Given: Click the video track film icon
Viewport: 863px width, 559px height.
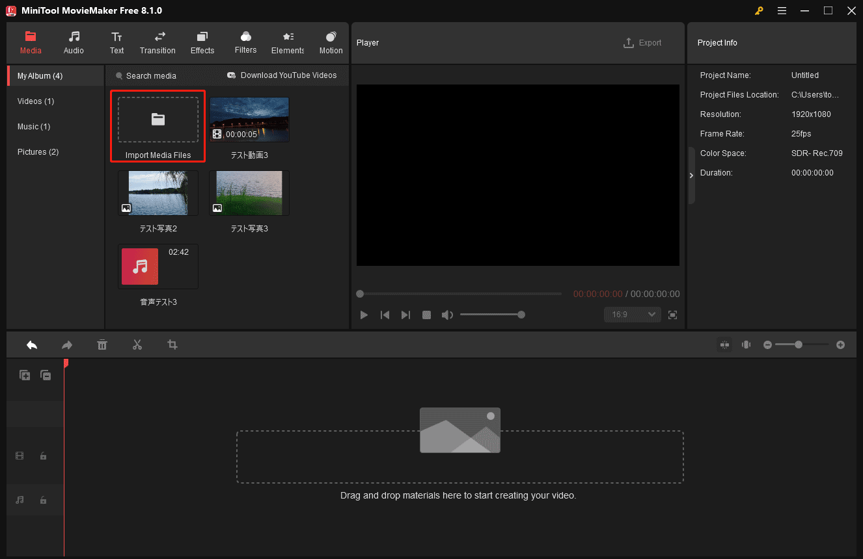Looking at the screenshot, I should click(x=20, y=456).
